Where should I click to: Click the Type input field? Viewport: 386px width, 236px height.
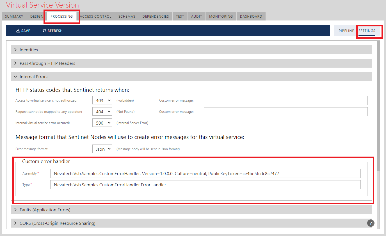205,185
